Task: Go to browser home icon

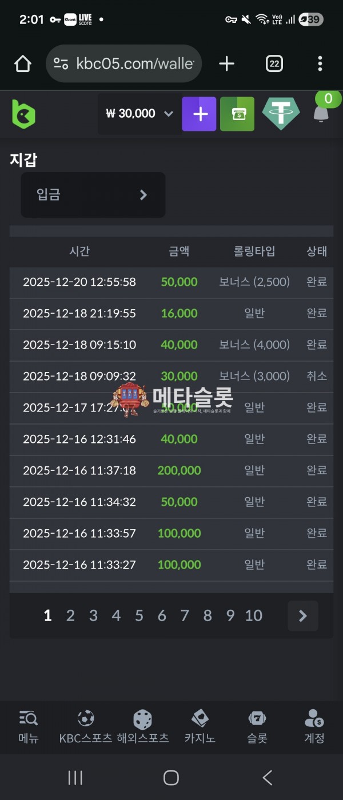Action: (x=23, y=64)
